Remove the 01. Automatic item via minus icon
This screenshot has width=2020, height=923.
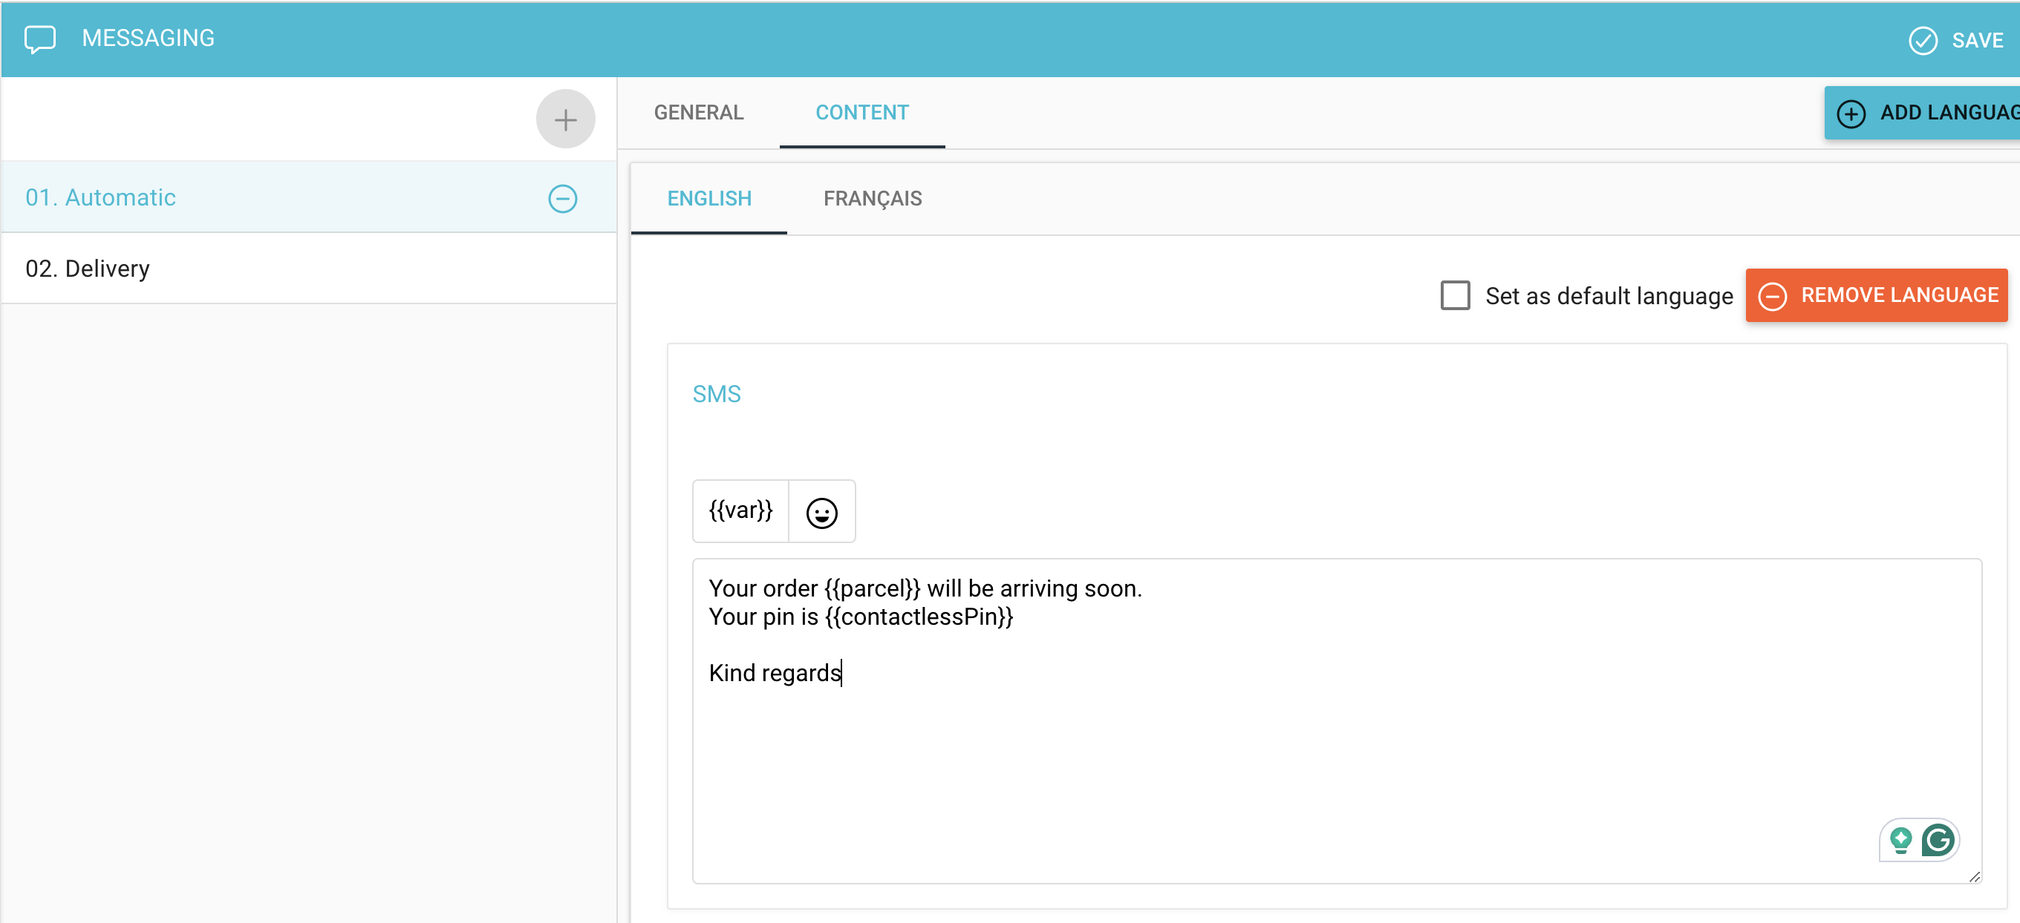(562, 198)
